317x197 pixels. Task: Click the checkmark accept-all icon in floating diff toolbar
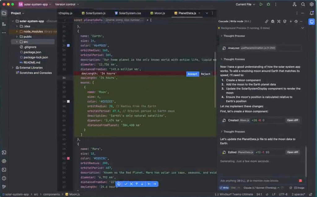click(x=126, y=184)
